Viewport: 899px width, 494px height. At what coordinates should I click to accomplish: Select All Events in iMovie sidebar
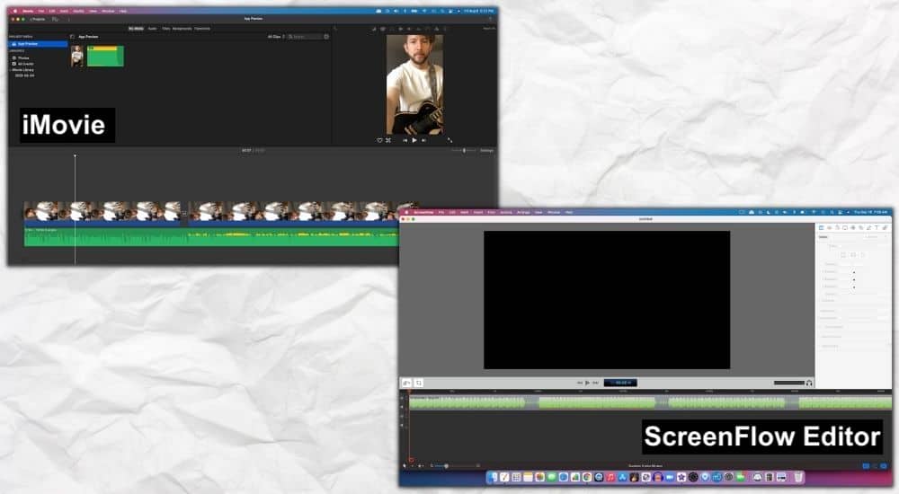[x=25, y=64]
